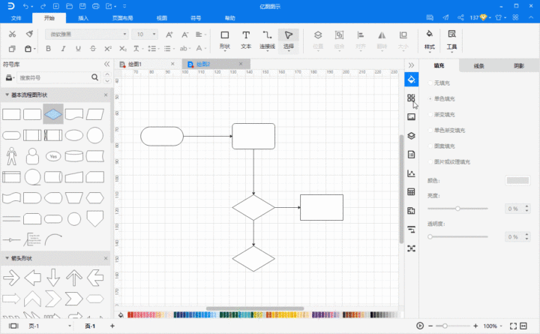Open the Insert ribbon tab
Screen dimensions: 540x334
(x=83, y=18)
